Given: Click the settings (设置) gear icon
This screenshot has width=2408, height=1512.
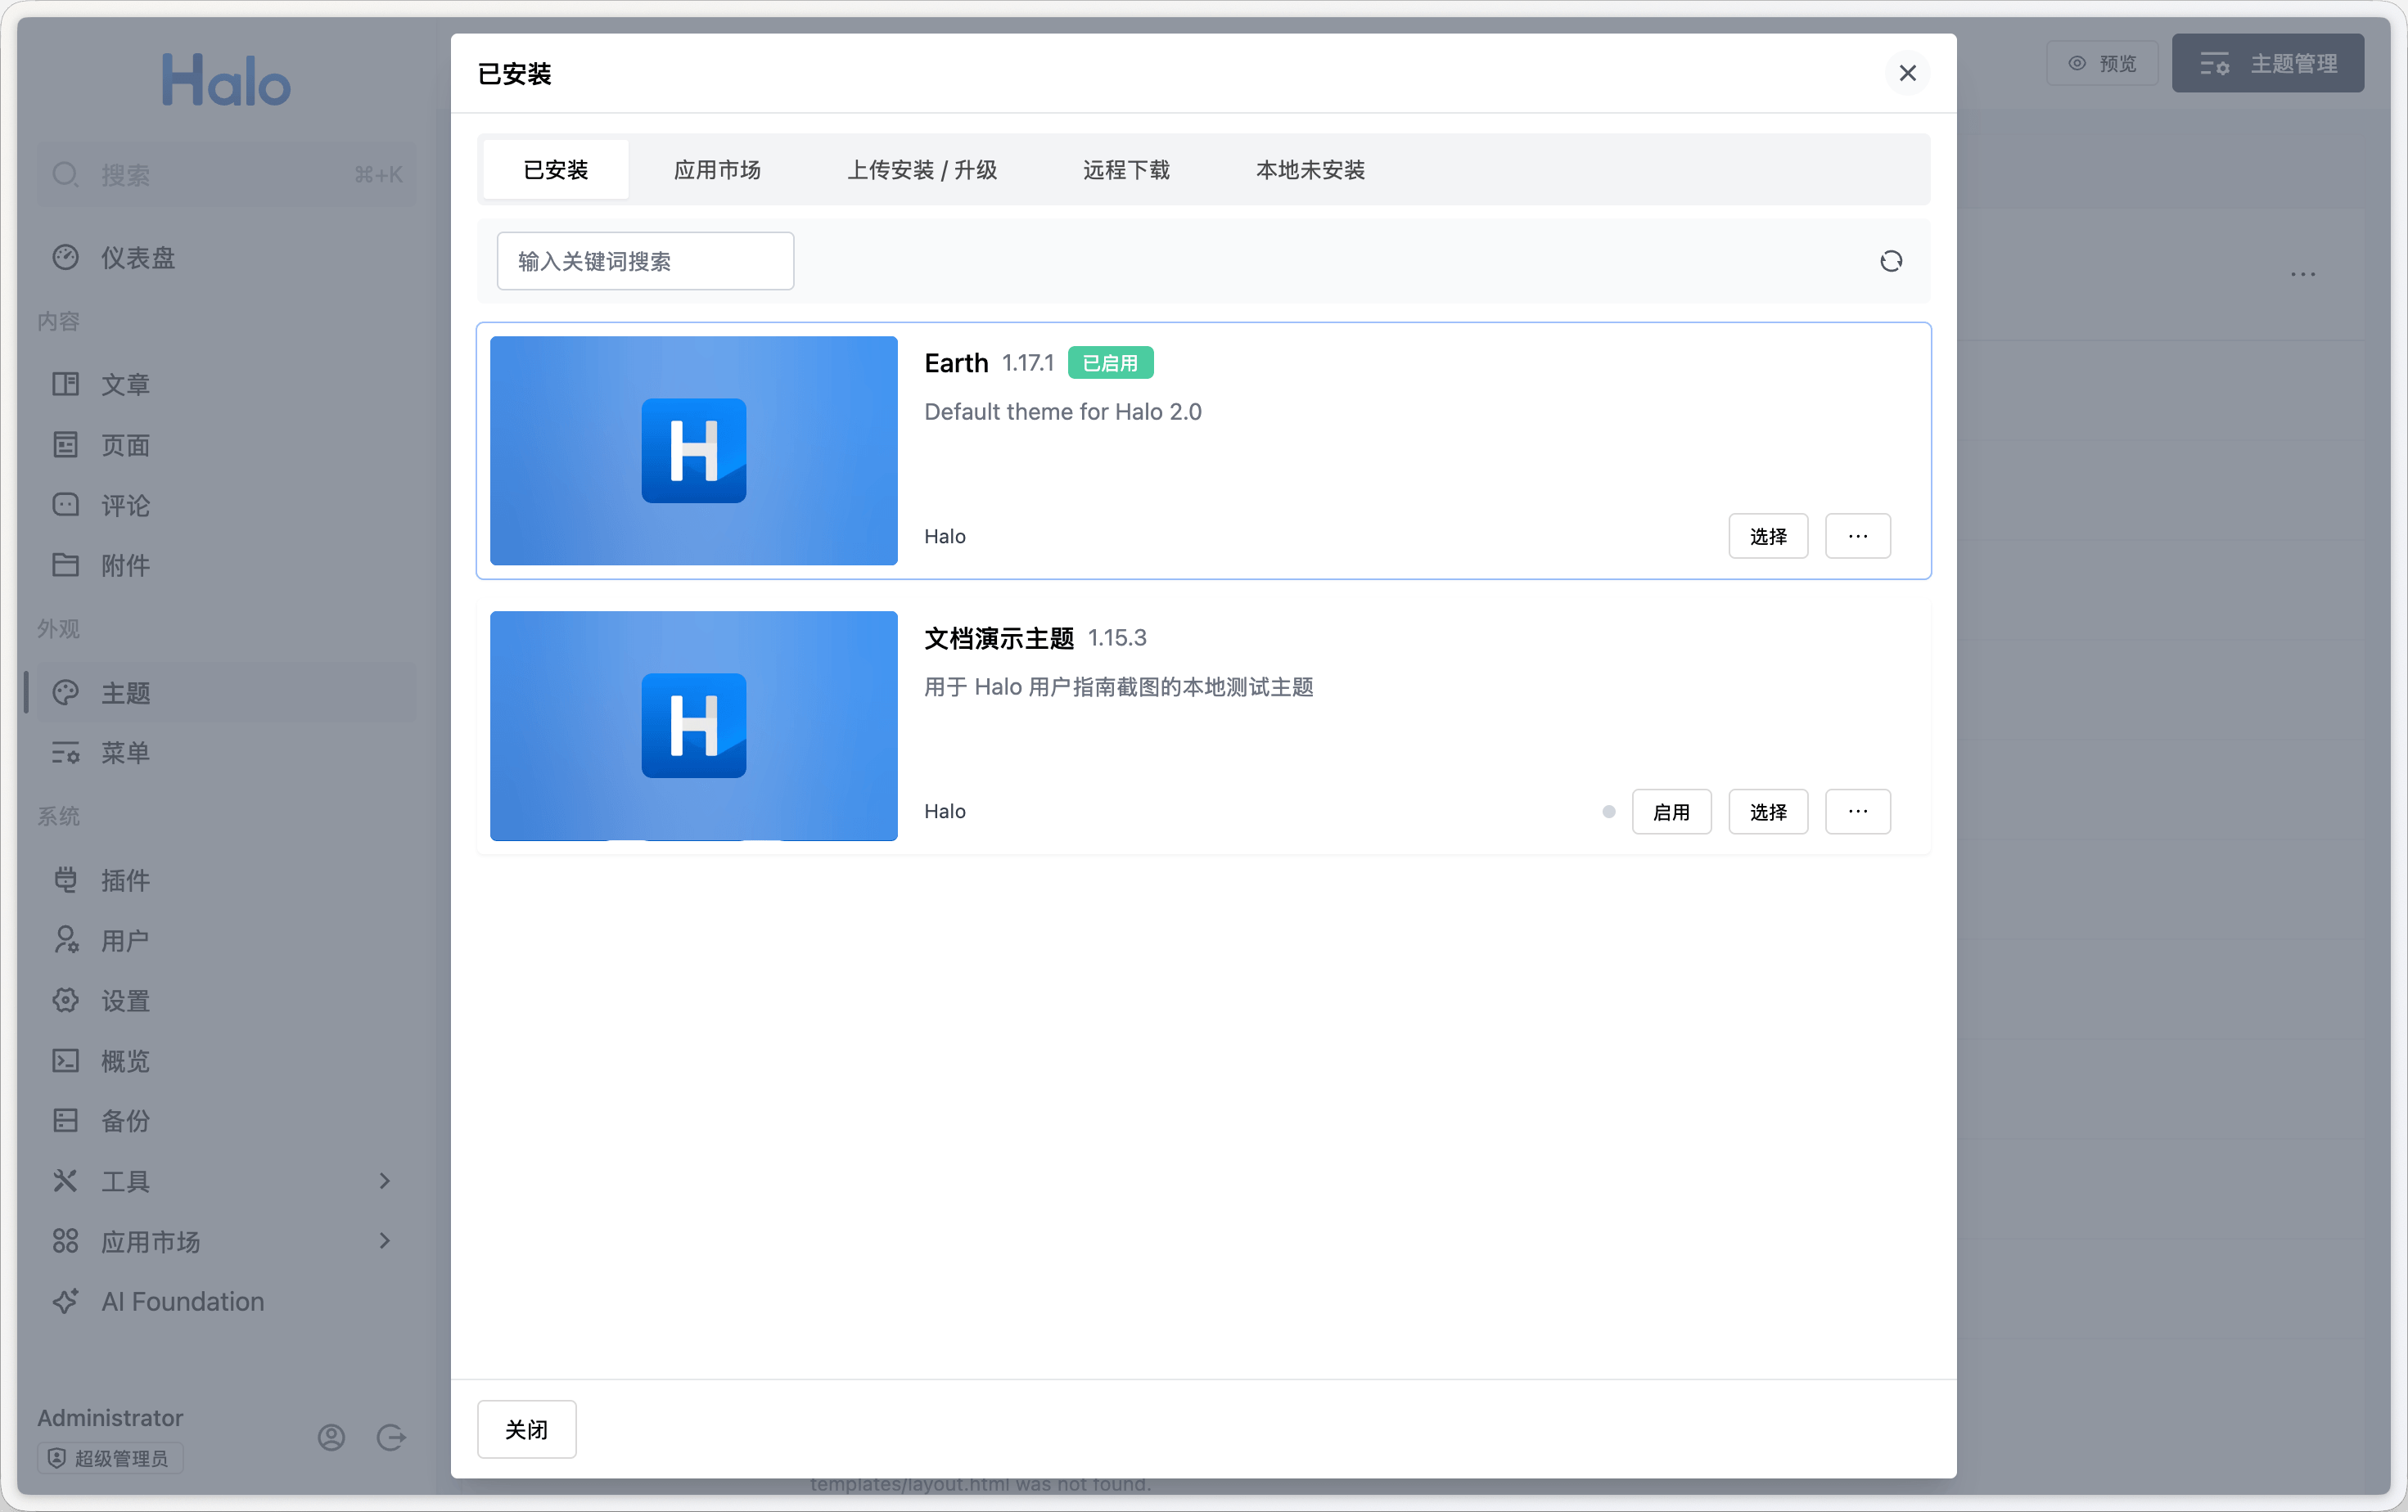Looking at the screenshot, I should point(65,1001).
